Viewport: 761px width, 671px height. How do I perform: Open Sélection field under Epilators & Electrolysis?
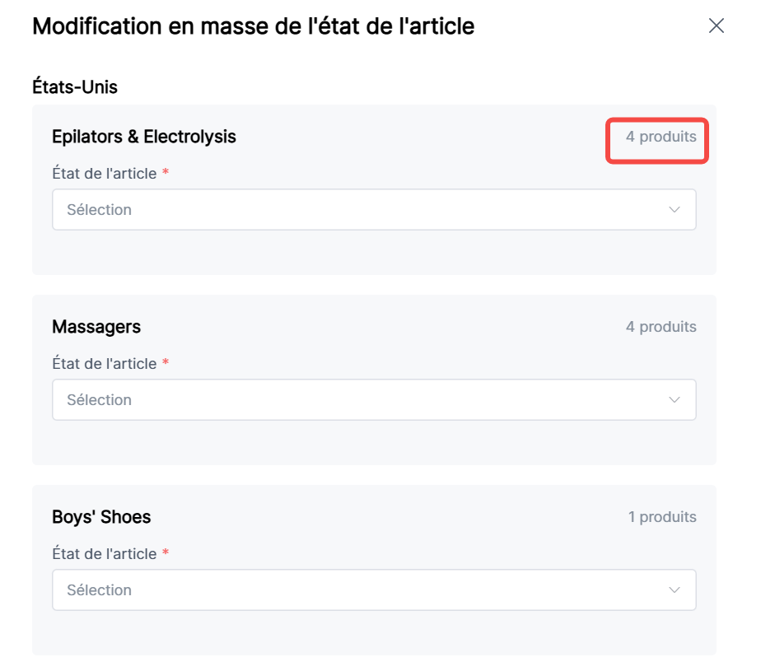point(362,210)
